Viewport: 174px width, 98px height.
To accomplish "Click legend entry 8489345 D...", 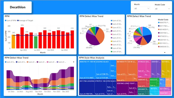I will (164, 47).
